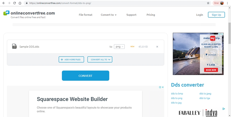231x117 pixels.
Task: Bookmark page with star icon
Action: [208, 3]
